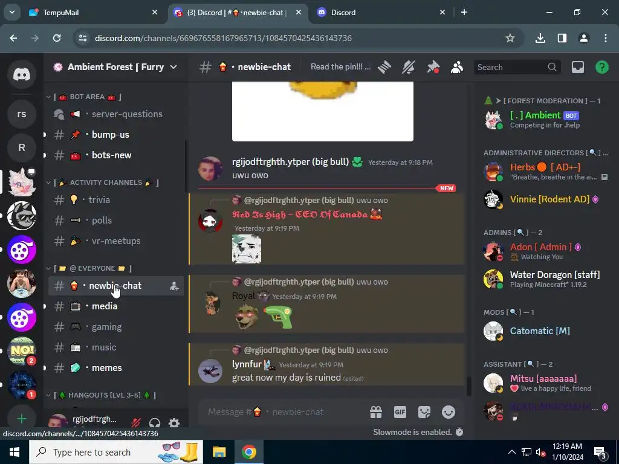Open Windows Start menu
The image size is (619, 464).
pos(15,452)
